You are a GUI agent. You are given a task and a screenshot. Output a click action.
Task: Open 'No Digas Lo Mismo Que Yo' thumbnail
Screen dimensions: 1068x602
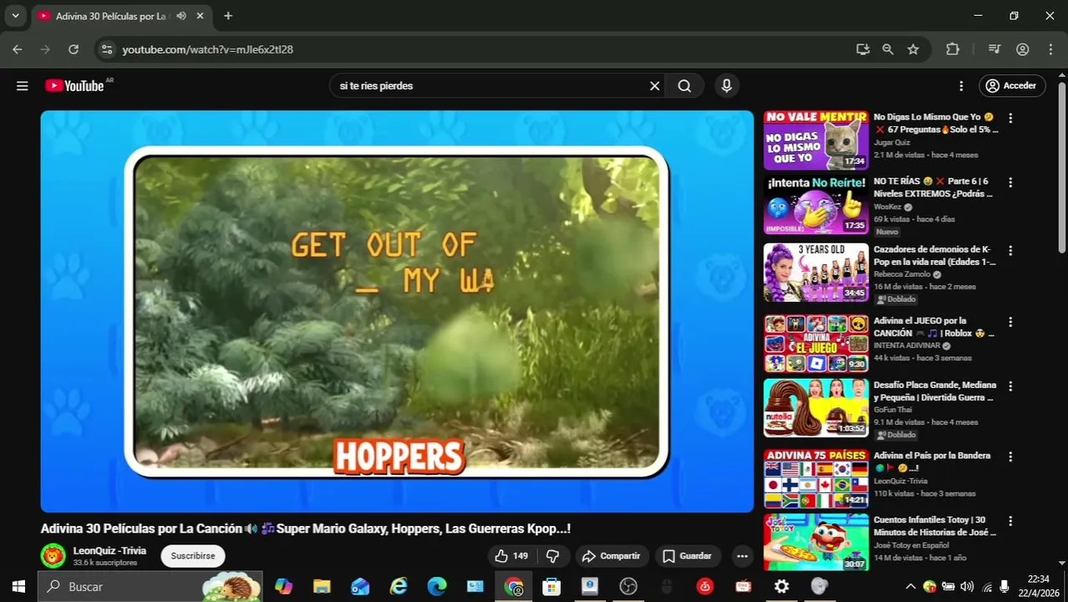[x=816, y=140]
